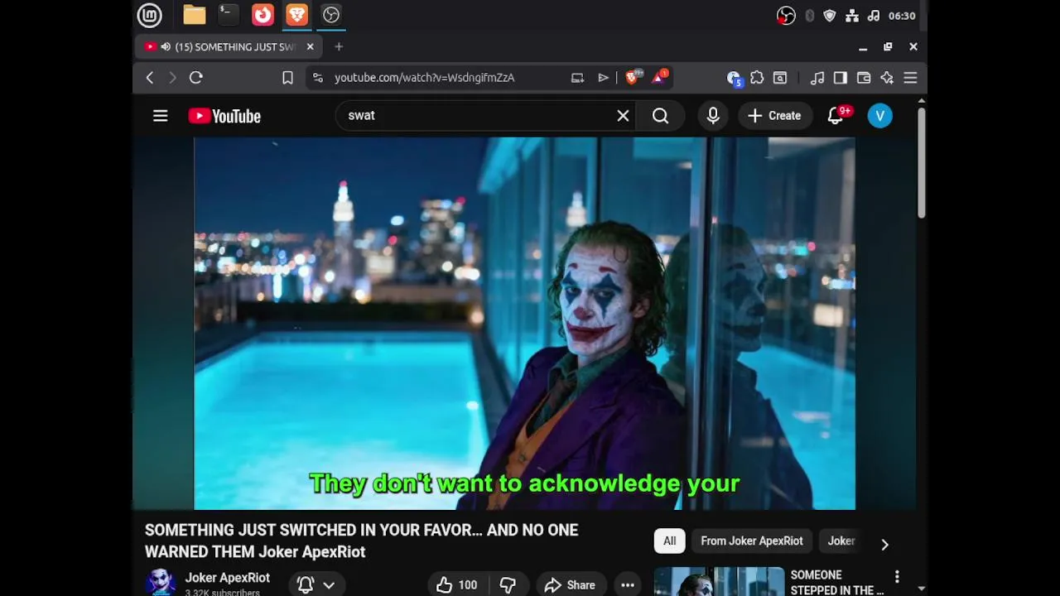Screen dimensions: 1060x596
Task: Click the panel clock 06:30
Action: [x=902, y=16]
